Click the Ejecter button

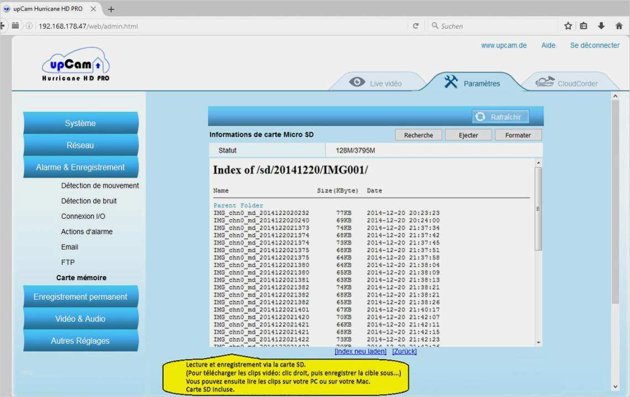click(468, 135)
